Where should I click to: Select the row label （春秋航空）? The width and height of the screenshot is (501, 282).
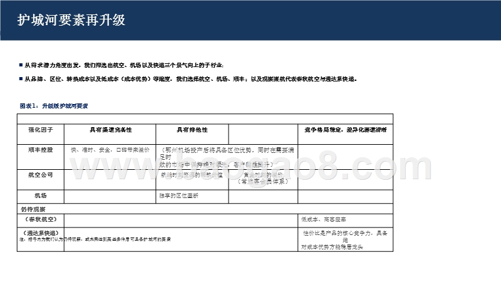click(41, 219)
